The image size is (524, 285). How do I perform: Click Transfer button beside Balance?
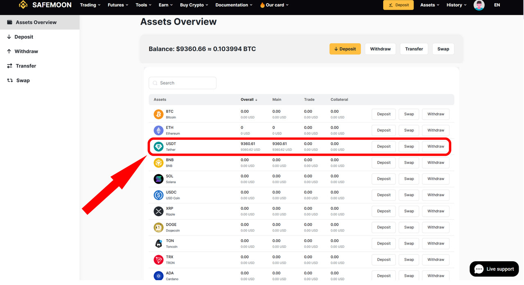414,49
